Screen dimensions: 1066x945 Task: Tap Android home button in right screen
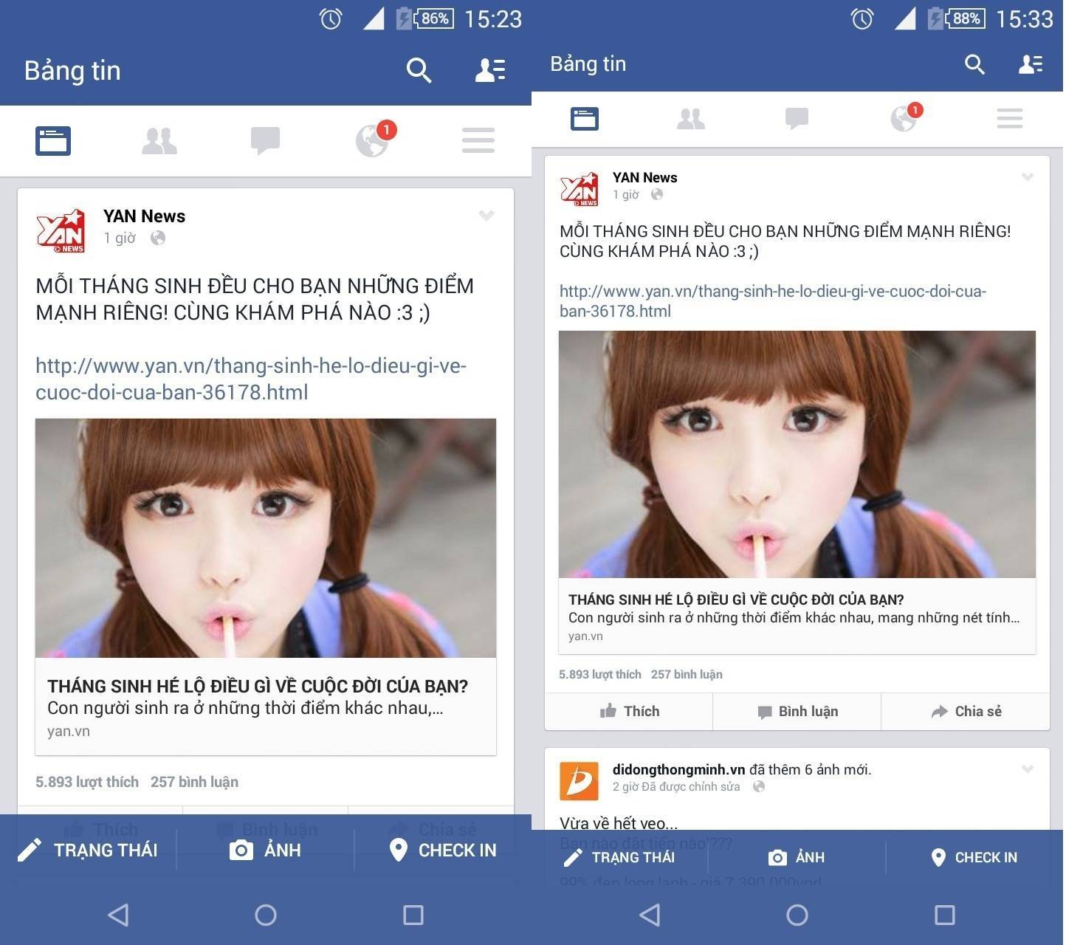tap(797, 915)
